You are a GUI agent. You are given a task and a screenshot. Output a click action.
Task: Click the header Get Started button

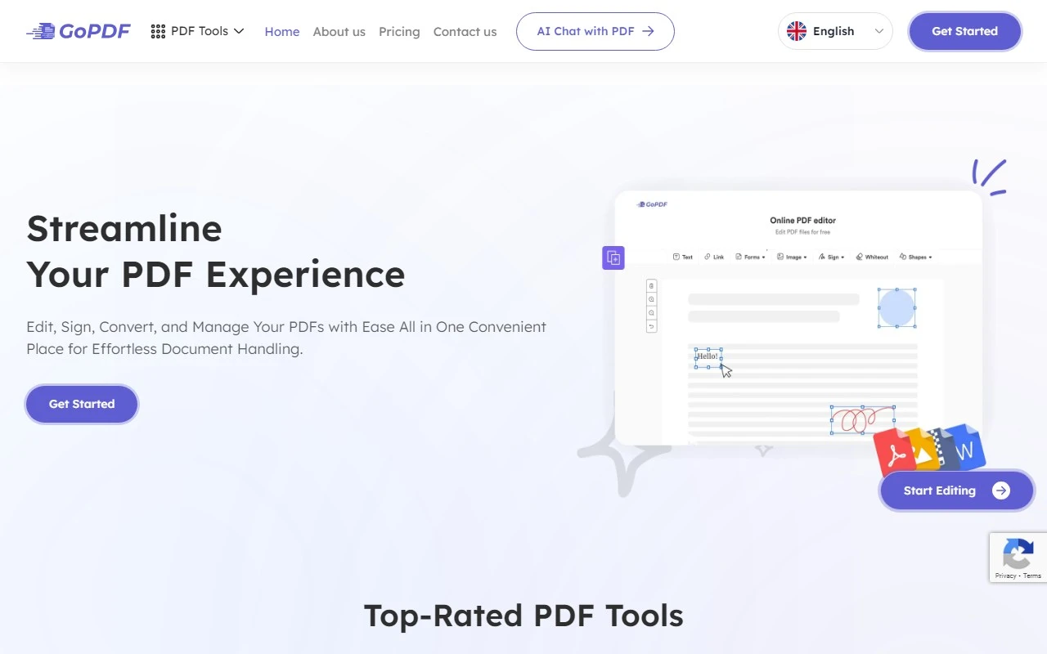coord(965,31)
